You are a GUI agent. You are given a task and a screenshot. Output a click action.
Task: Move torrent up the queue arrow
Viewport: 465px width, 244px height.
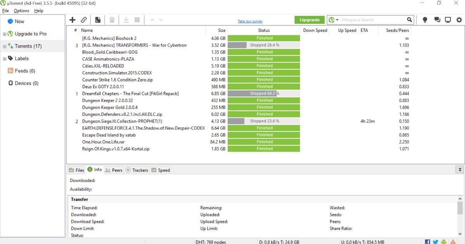pos(152,20)
